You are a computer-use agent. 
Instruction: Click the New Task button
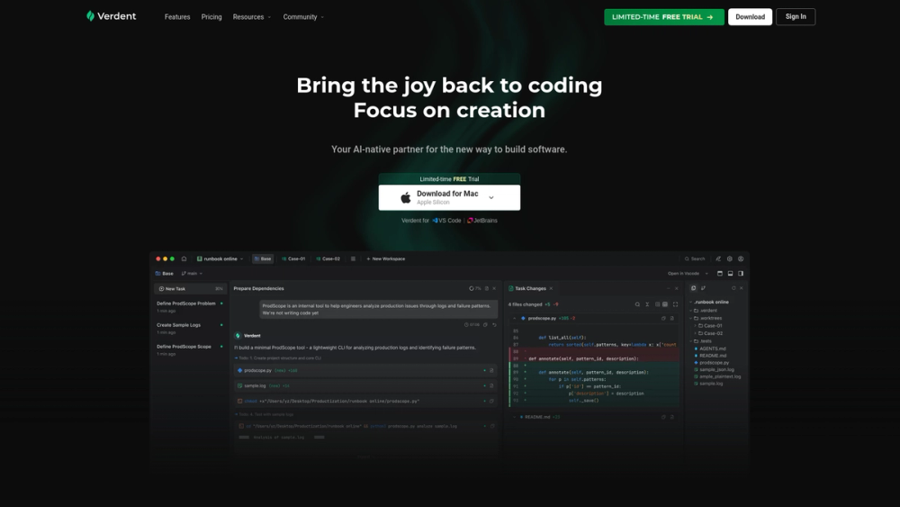click(x=190, y=289)
